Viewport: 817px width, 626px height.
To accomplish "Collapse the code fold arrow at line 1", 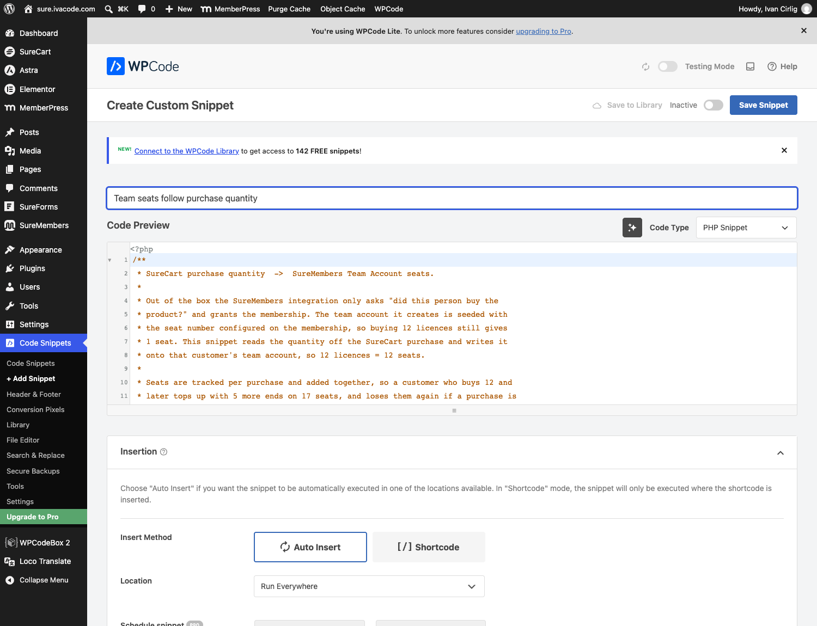I will click(109, 260).
